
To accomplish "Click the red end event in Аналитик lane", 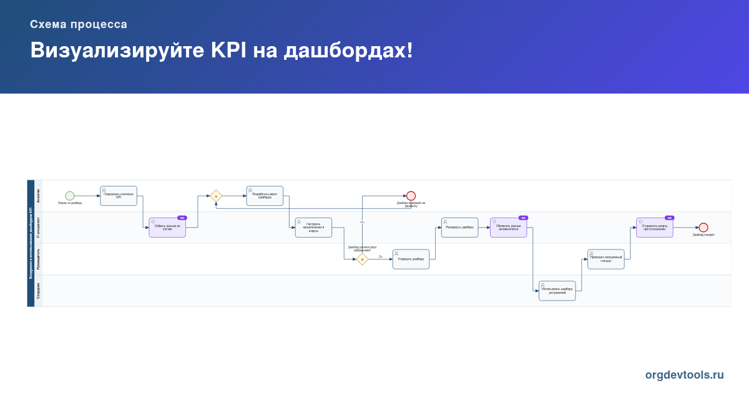I will pos(411,196).
